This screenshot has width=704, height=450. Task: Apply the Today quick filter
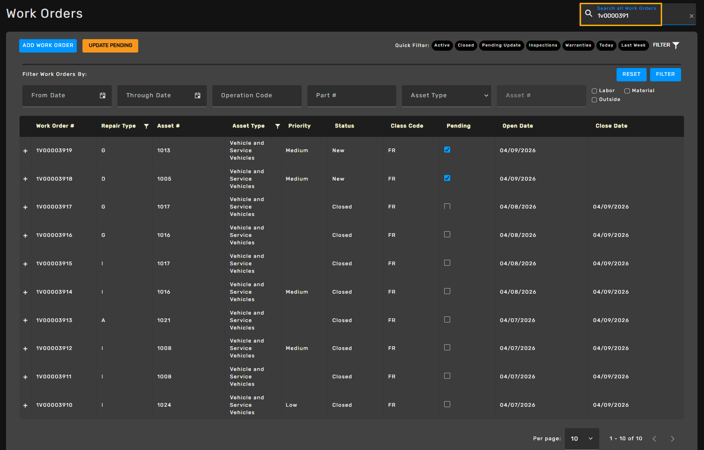point(606,46)
